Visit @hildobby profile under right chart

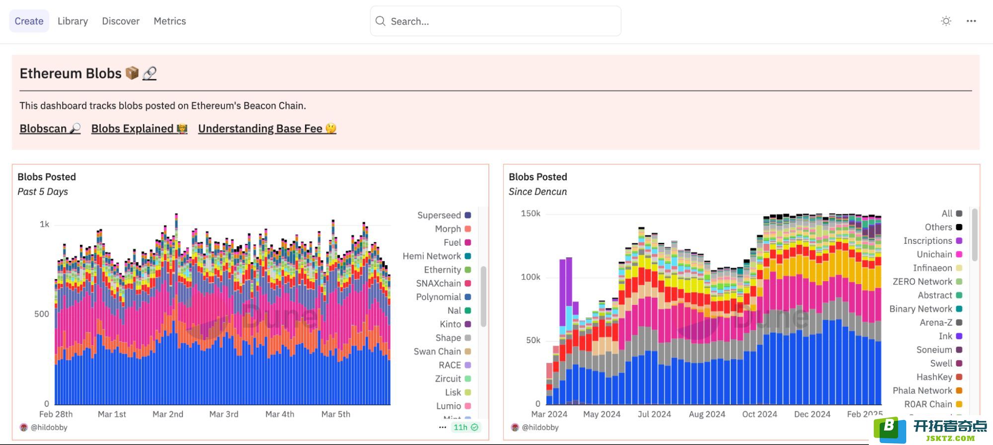(540, 427)
